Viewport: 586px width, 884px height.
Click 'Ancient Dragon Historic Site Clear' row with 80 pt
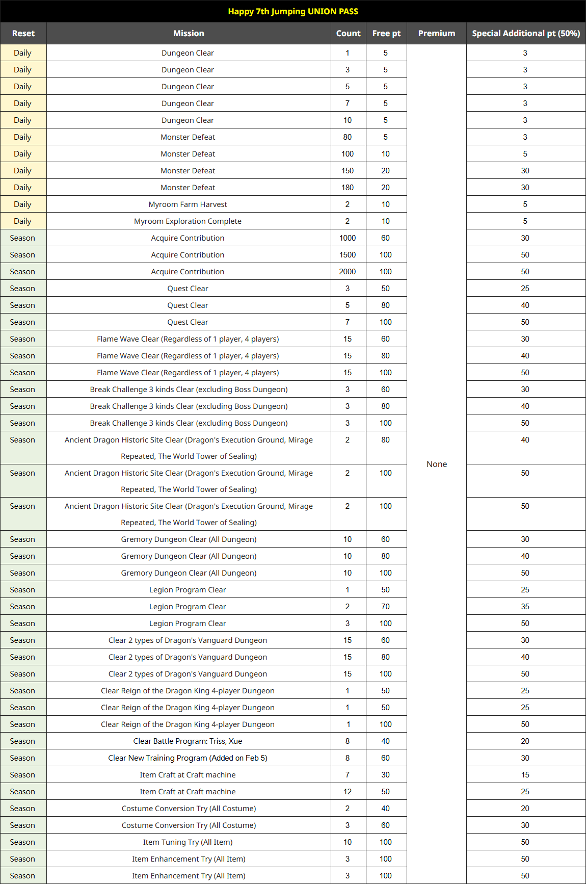click(189, 448)
